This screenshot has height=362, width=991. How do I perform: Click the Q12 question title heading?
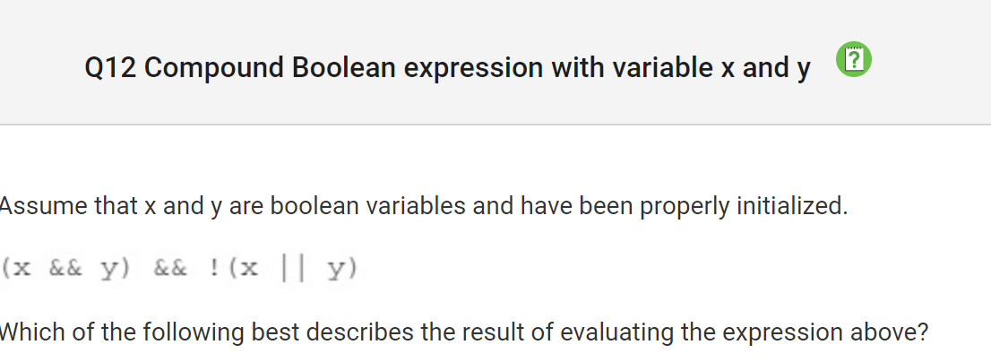pos(447,67)
